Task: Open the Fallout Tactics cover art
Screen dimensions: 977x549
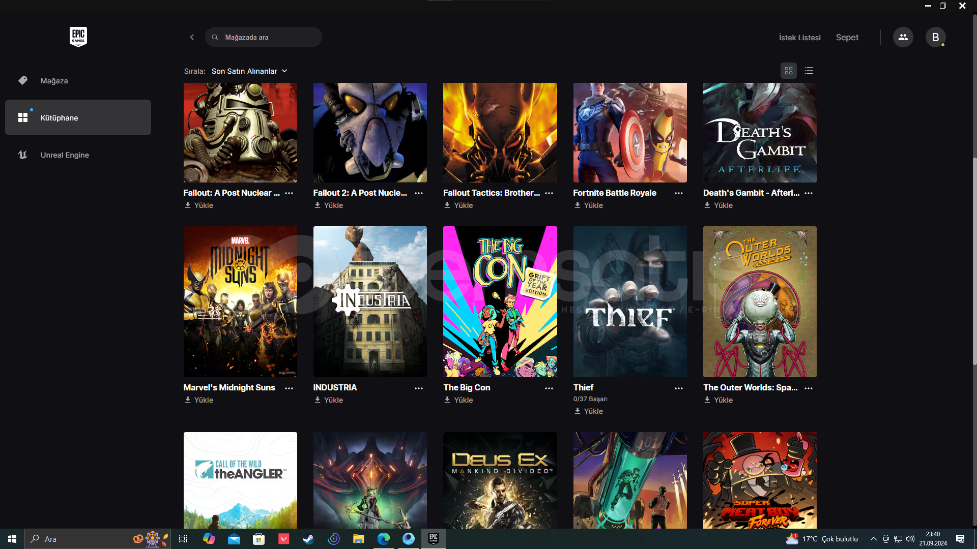Action: pyautogui.click(x=500, y=133)
